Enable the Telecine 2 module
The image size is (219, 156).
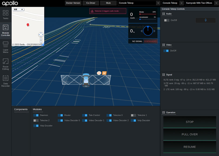tap(36, 120)
